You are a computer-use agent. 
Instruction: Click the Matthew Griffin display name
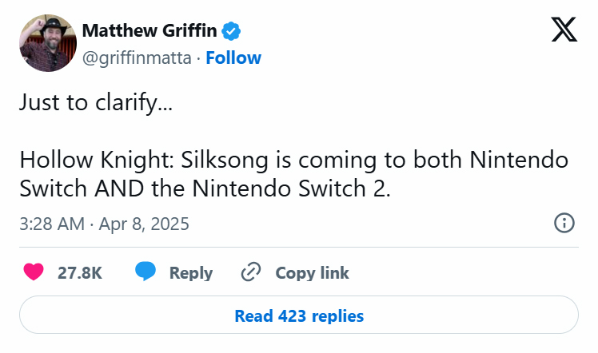click(149, 32)
